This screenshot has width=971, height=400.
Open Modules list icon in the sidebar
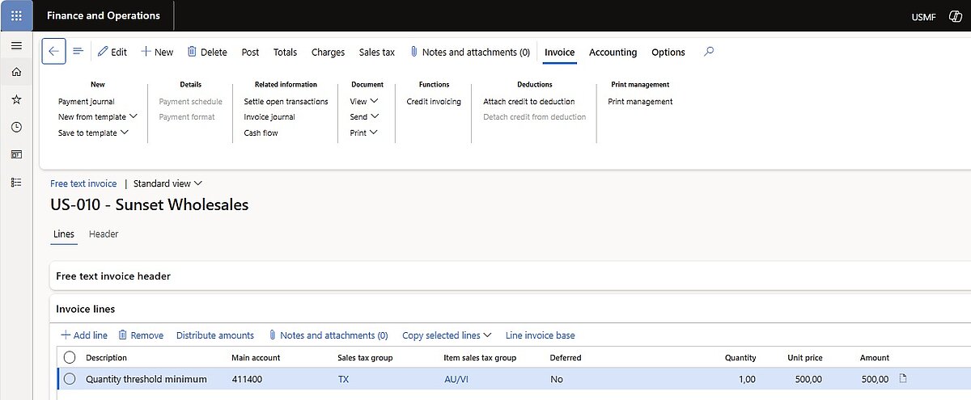[x=16, y=182]
